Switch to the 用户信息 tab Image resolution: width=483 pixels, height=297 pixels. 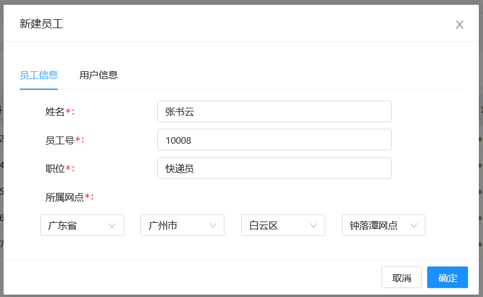click(x=98, y=75)
